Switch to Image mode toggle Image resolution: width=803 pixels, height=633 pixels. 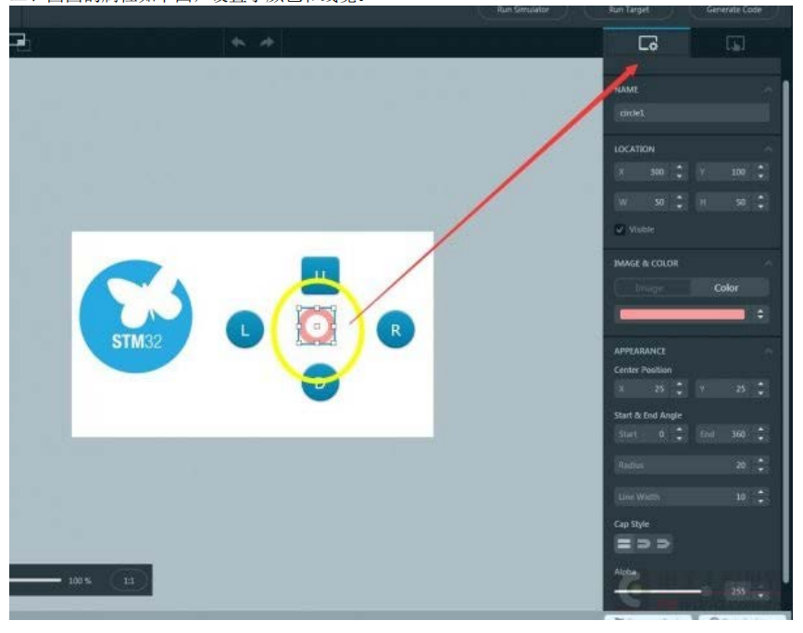pyautogui.click(x=649, y=288)
